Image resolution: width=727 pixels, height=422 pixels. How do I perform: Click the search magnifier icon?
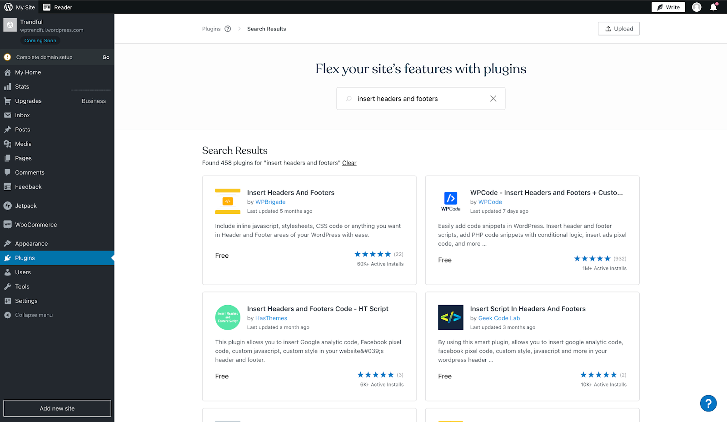(349, 99)
